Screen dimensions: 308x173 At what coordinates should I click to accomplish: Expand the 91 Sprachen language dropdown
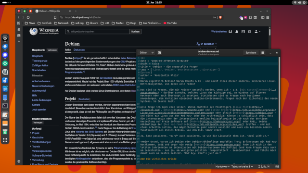206,44
